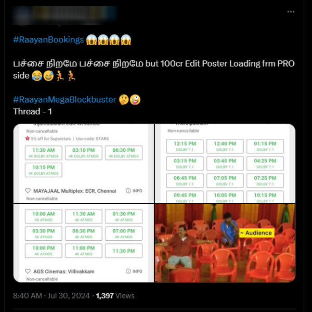
Task: Choose the 11:30 PM showtime at AGS
Action: [124, 251]
